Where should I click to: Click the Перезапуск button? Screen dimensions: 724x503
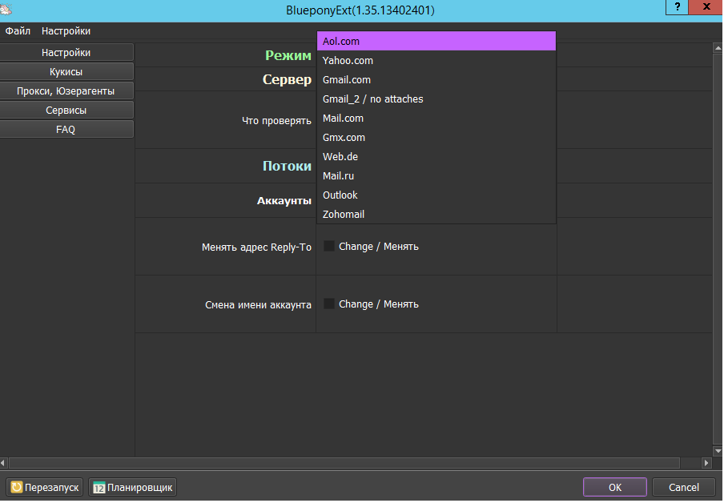point(45,487)
